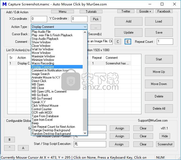Focus the X Co-ordinate field

[39, 19]
